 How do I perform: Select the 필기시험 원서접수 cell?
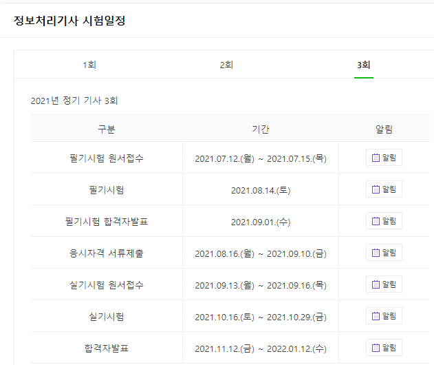point(107,158)
